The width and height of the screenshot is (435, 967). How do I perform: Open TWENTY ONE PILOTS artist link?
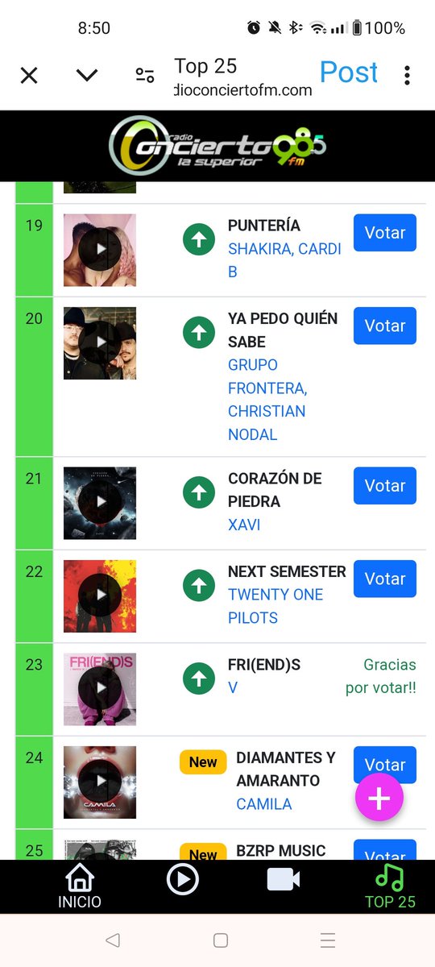point(275,606)
